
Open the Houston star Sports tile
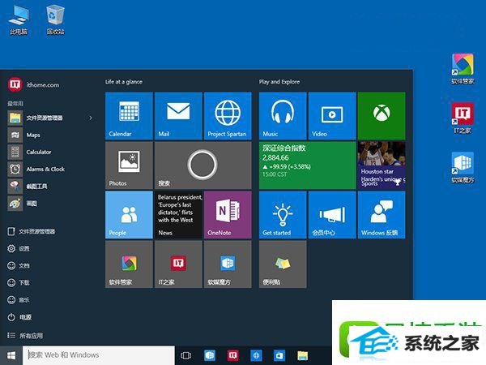click(382, 165)
